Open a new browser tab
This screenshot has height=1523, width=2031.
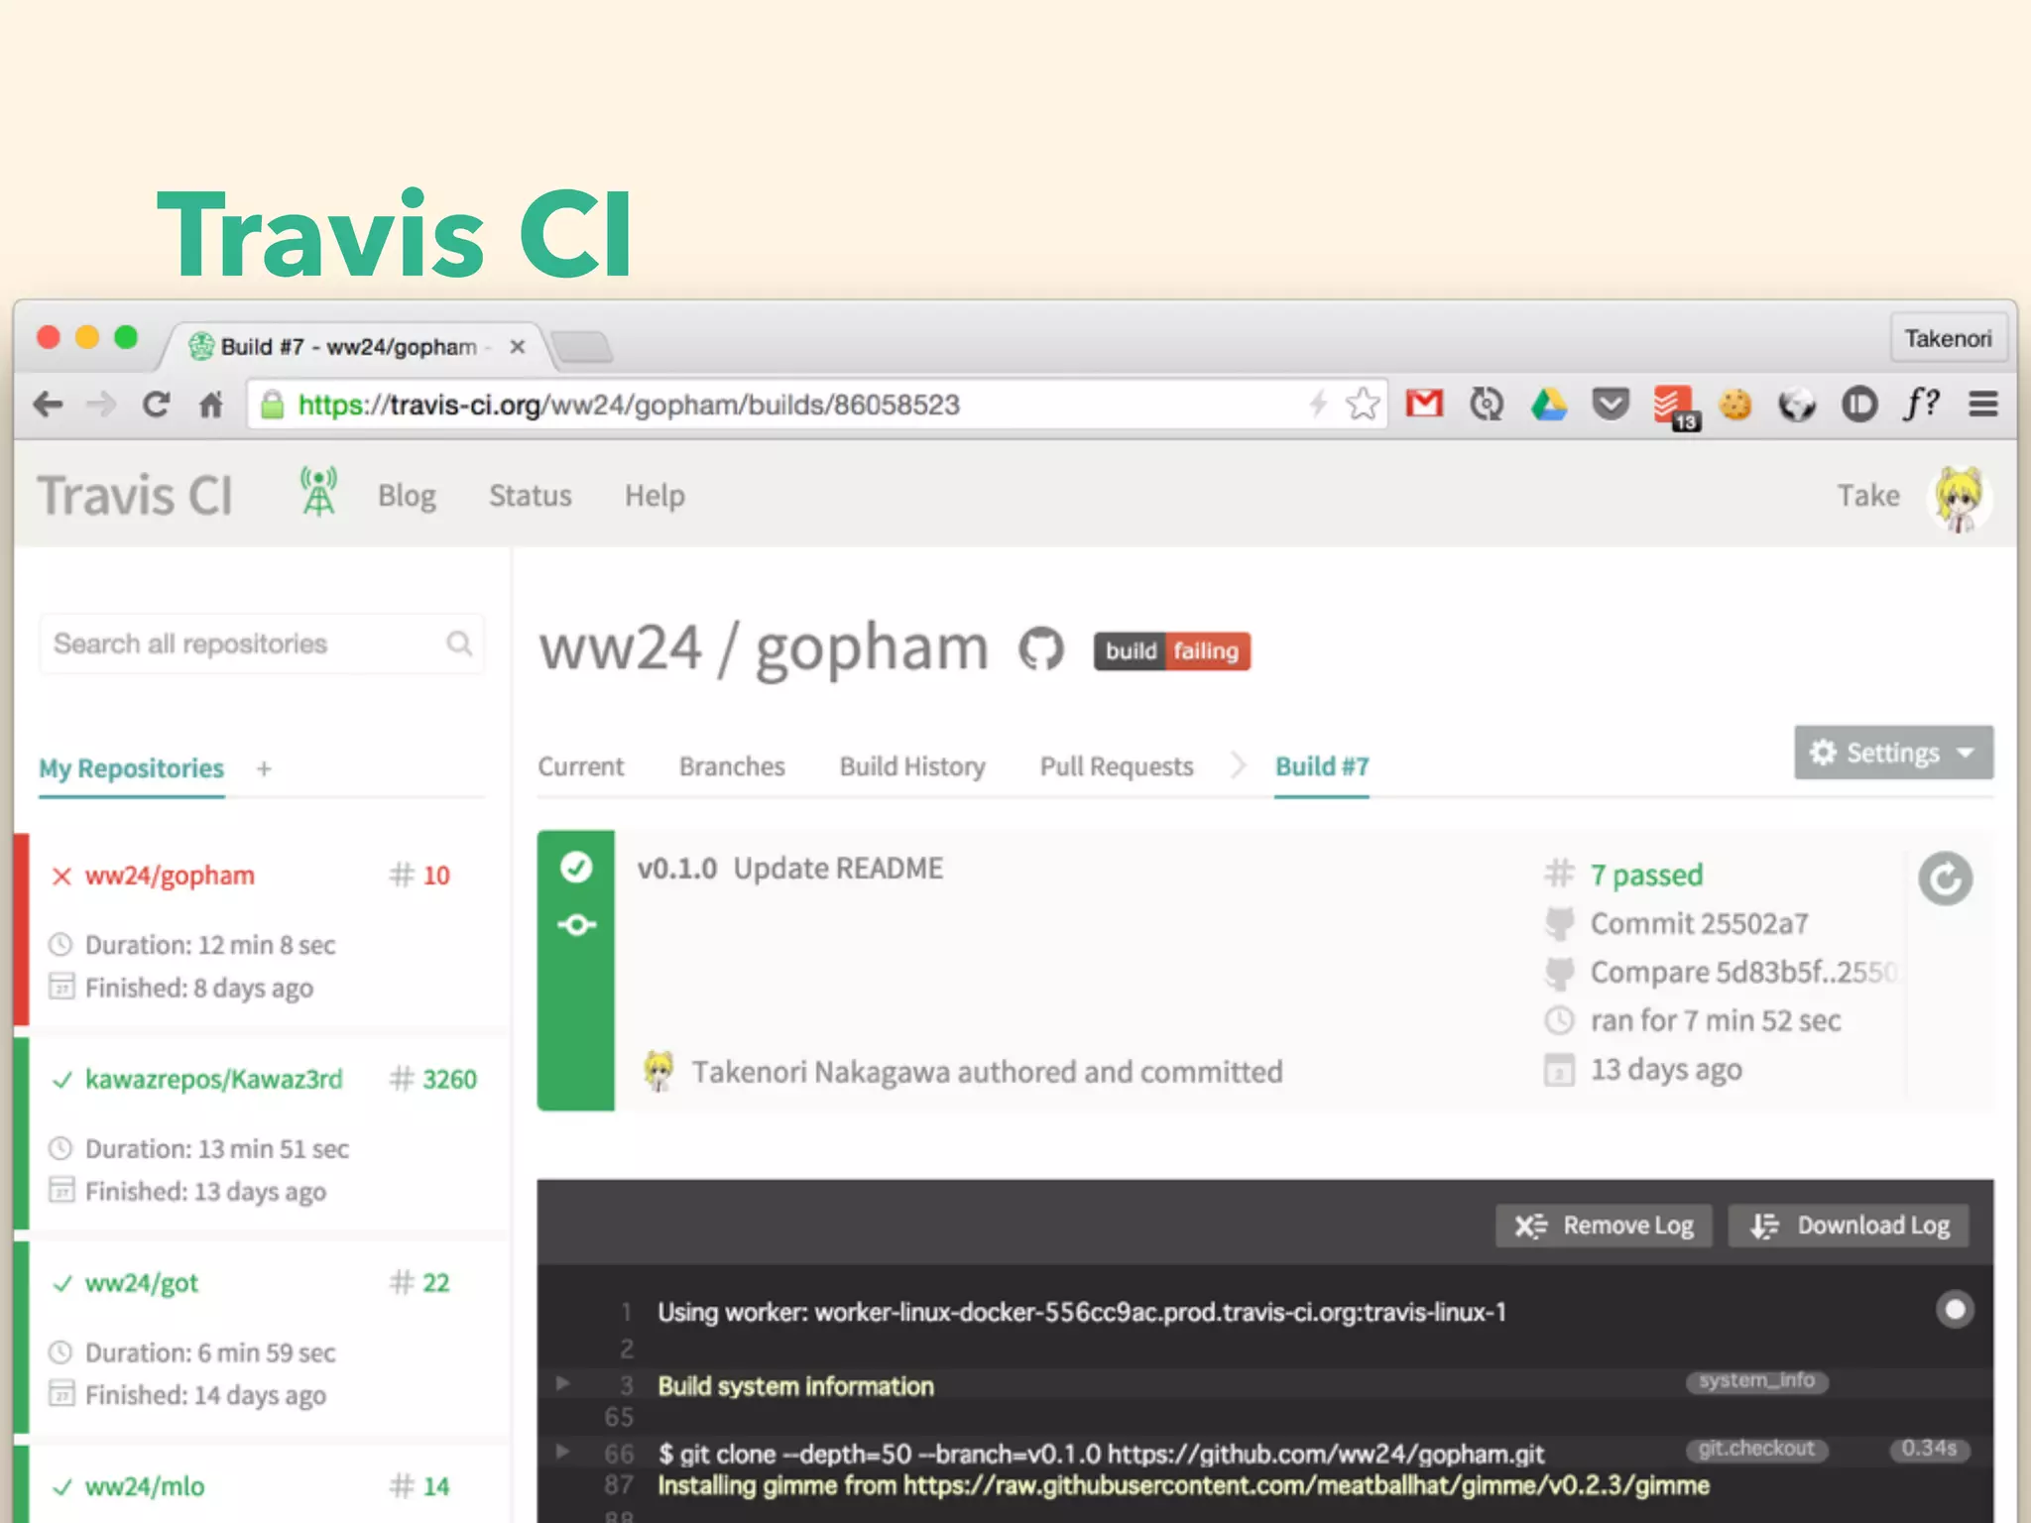pyautogui.click(x=582, y=347)
